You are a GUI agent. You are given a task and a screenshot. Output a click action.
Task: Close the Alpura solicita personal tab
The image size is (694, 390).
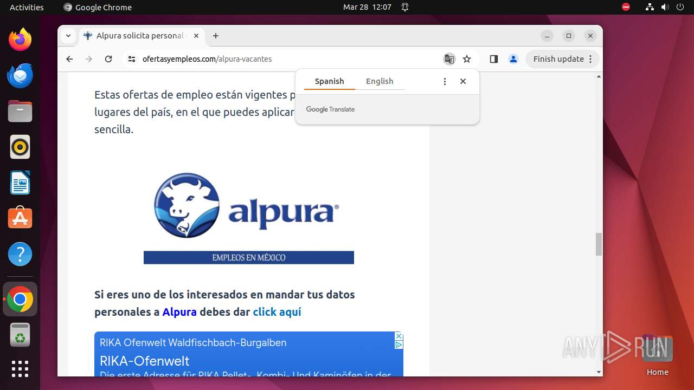[196, 36]
